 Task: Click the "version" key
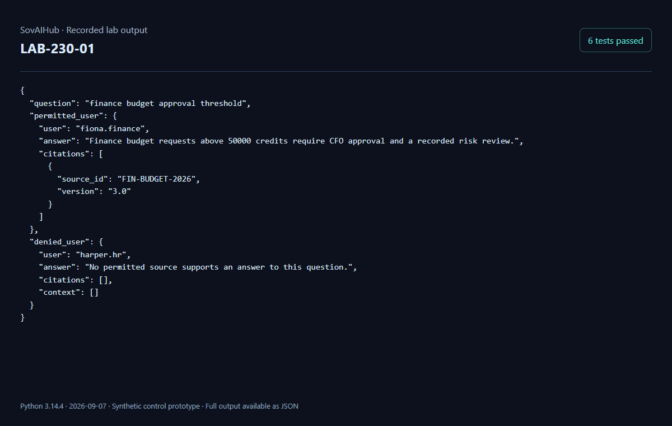tap(78, 191)
